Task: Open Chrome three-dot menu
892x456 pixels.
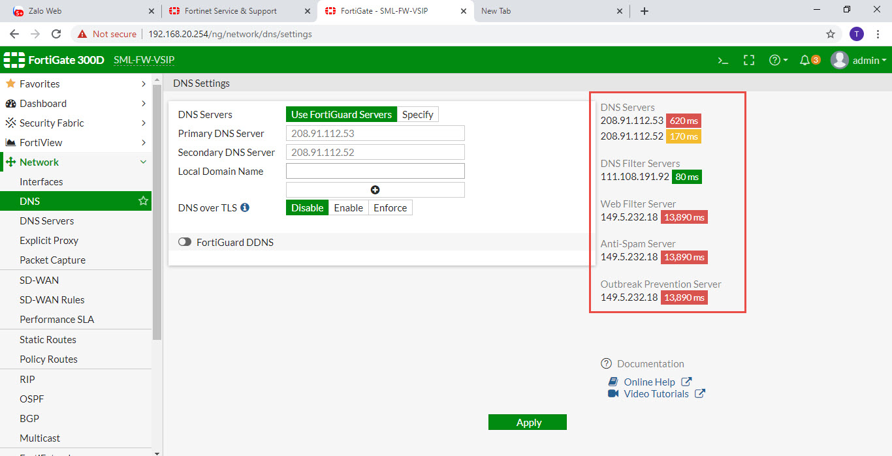Action: pos(878,34)
